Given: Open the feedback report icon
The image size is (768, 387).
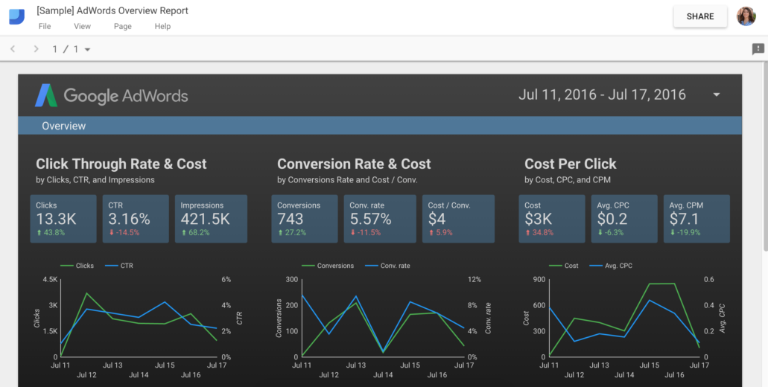Looking at the screenshot, I should tap(758, 49).
